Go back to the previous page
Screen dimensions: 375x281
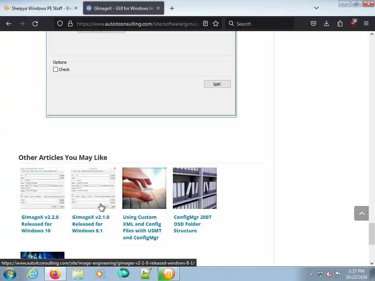[9, 24]
